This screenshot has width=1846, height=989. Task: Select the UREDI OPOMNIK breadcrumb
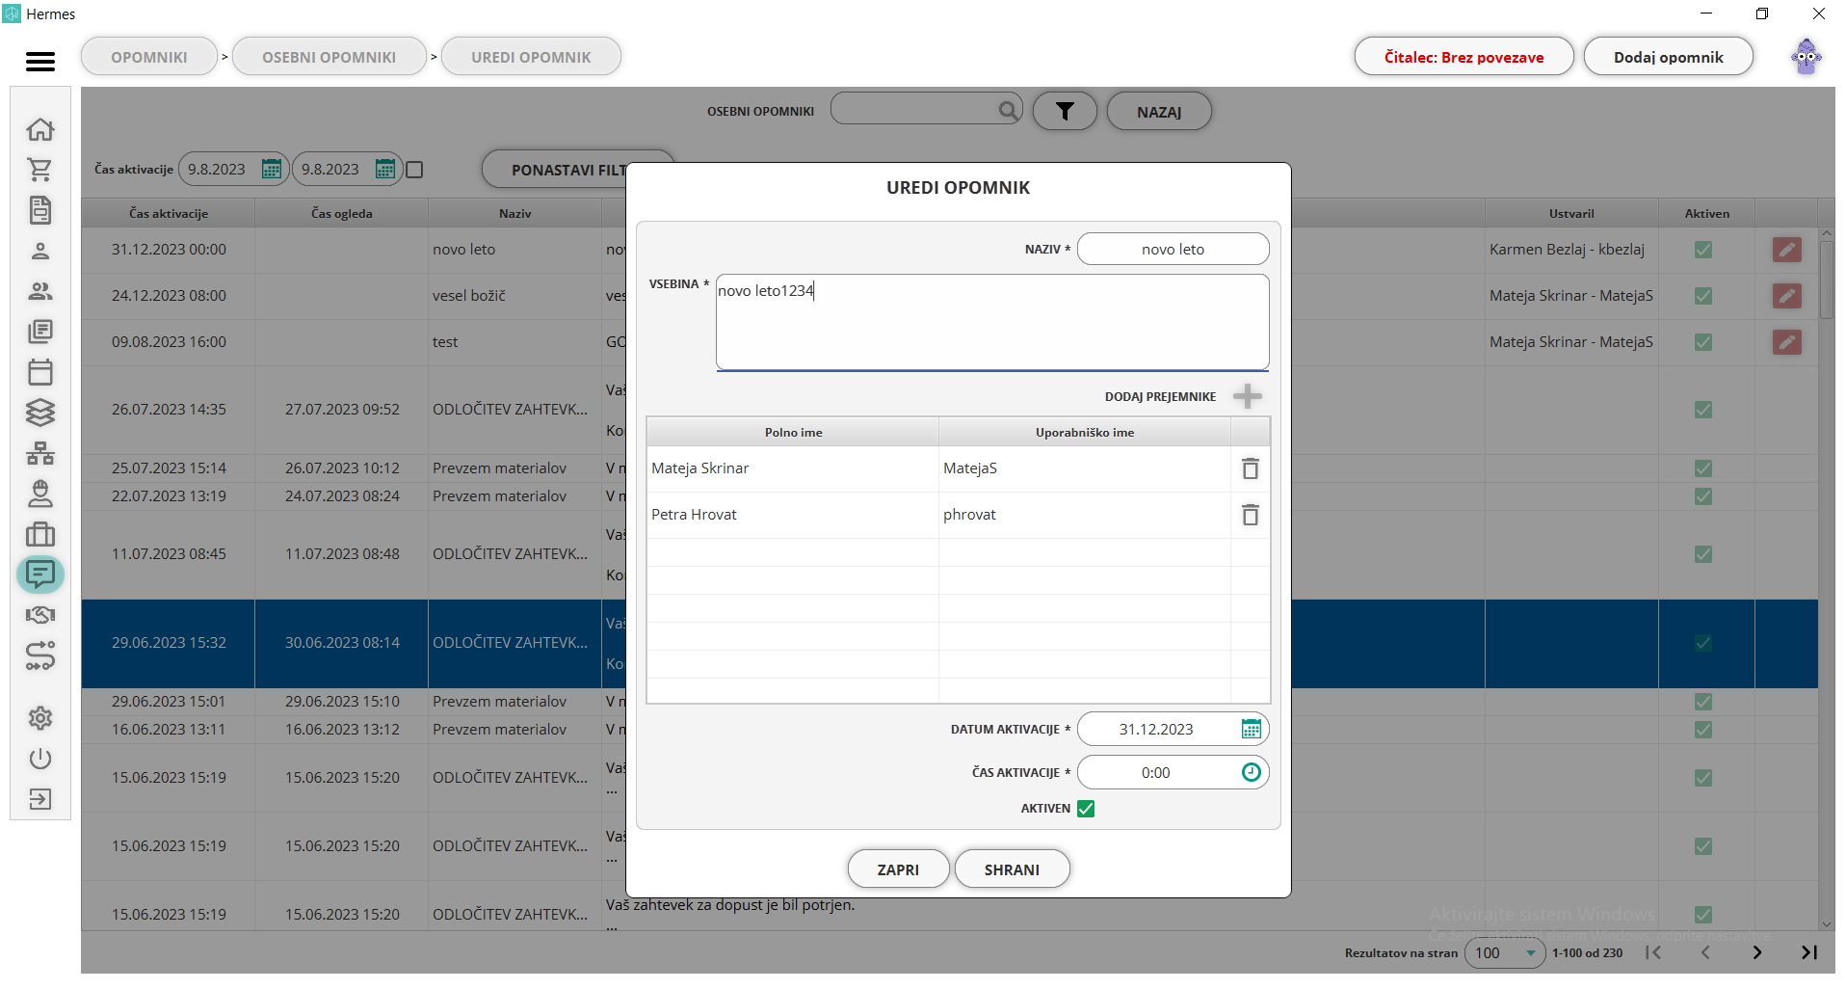click(531, 57)
